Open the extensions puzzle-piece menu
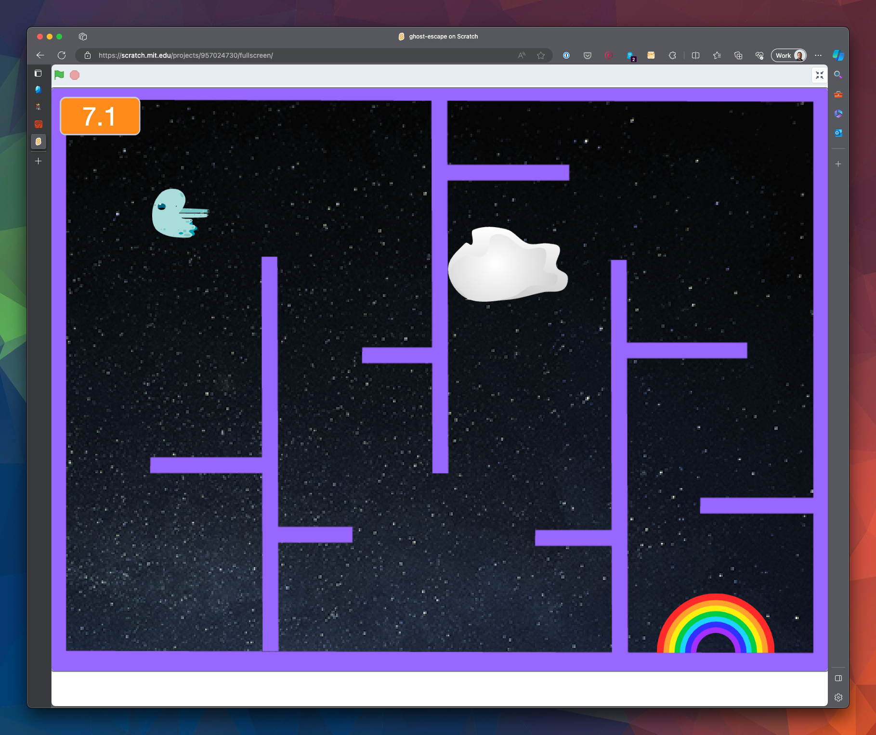The width and height of the screenshot is (876, 735). pos(672,55)
